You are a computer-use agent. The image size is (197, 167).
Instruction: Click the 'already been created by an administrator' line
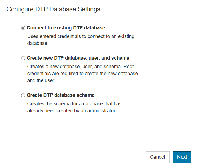72,111
